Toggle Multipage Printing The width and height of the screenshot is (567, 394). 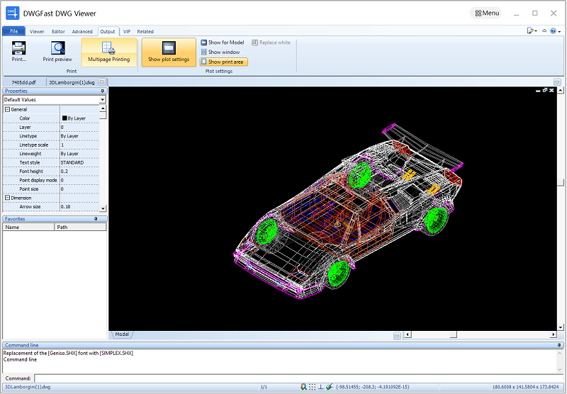109,52
